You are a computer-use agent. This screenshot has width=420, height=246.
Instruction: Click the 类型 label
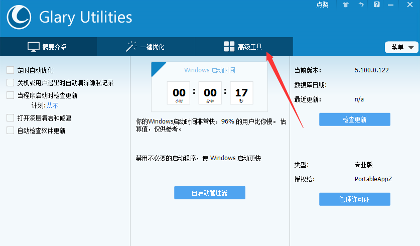(302, 165)
